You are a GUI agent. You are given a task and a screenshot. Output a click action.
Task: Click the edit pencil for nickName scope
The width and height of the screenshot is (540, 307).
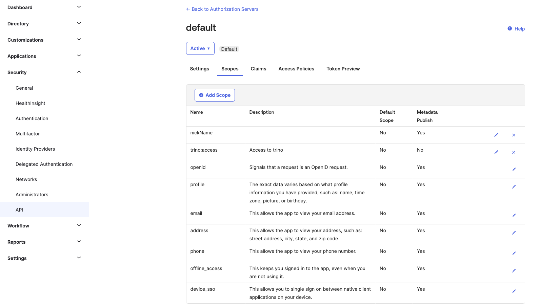496,135
